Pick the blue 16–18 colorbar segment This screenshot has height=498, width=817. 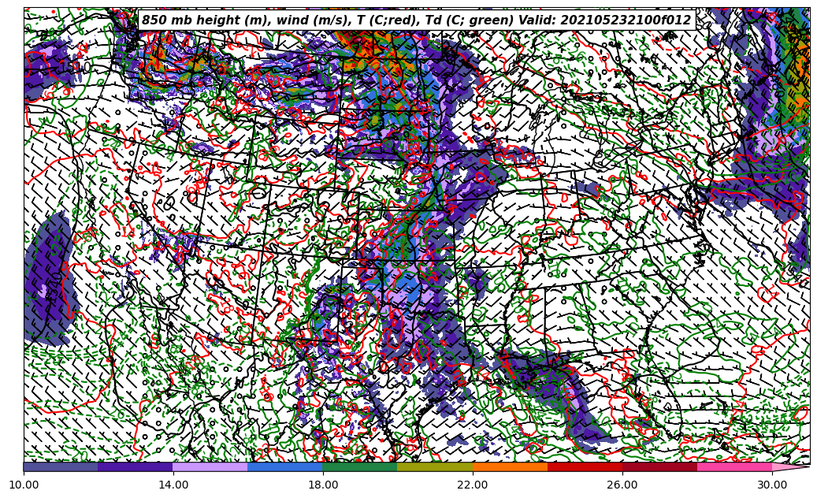pos(285,466)
